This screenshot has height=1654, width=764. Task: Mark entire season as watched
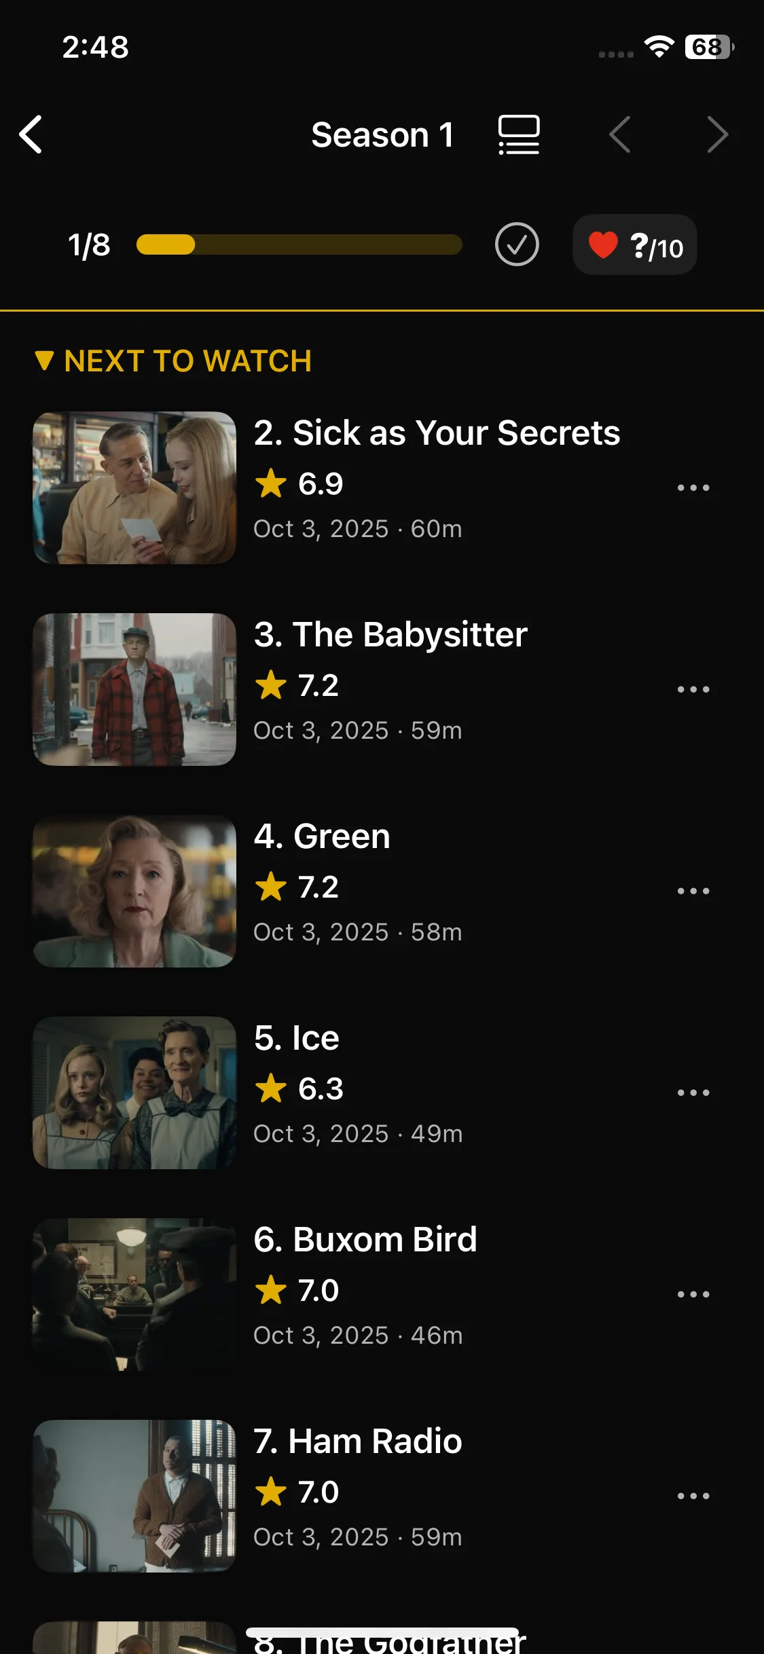click(x=517, y=244)
